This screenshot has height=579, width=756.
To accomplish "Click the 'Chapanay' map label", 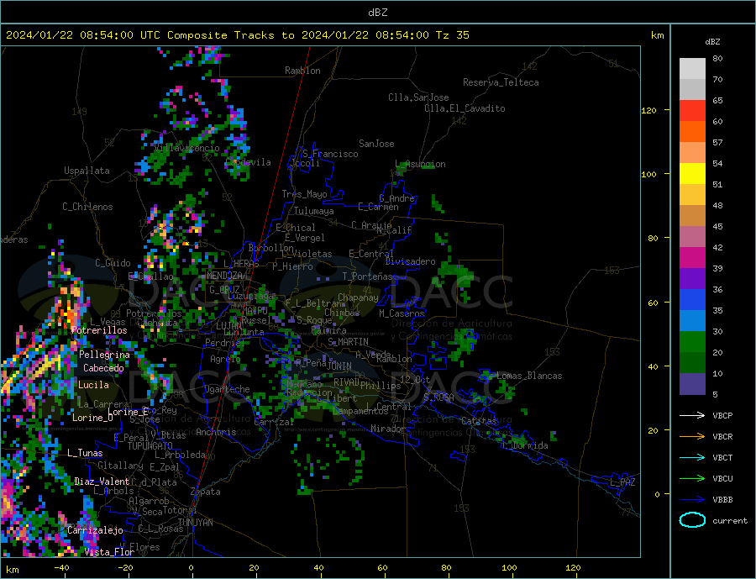I will click(x=358, y=297).
